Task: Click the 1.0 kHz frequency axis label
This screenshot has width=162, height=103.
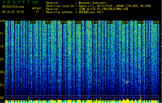Action: click(x=2, y=46)
